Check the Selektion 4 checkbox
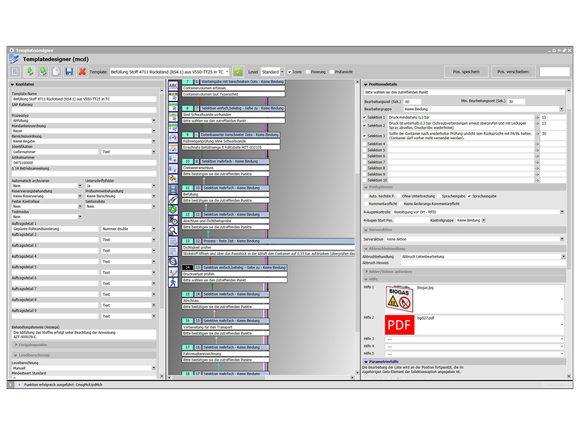This screenshot has width=580, height=435. pos(365,144)
